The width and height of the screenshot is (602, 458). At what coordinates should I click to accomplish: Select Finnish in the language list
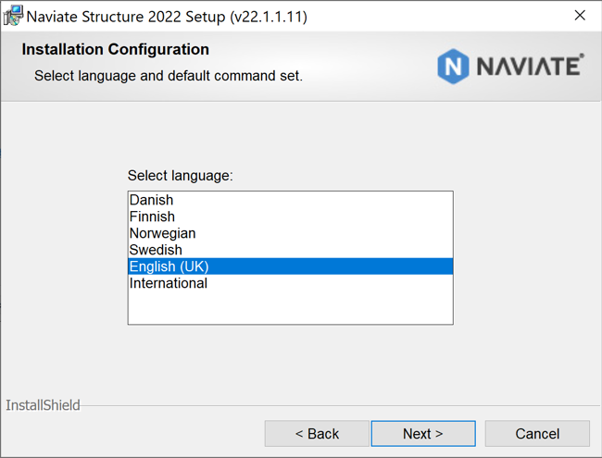coord(290,217)
